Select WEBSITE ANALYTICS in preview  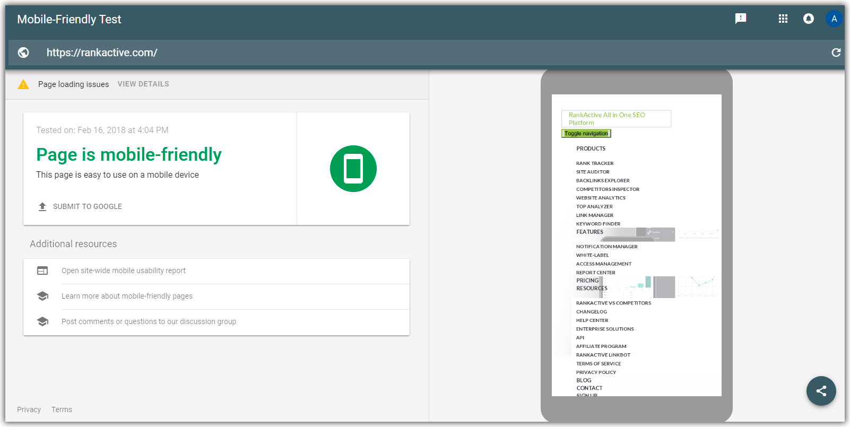coord(601,198)
